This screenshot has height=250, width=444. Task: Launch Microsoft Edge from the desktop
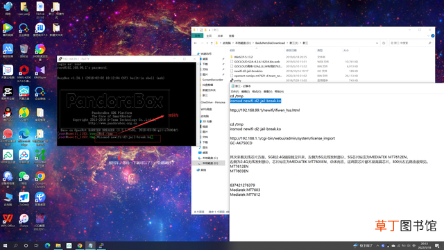[x=24, y=137]
